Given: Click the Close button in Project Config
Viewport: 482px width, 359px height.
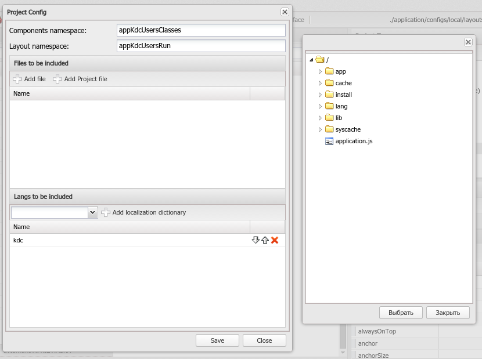Looking at the screenshot, I should coord(264,340).
